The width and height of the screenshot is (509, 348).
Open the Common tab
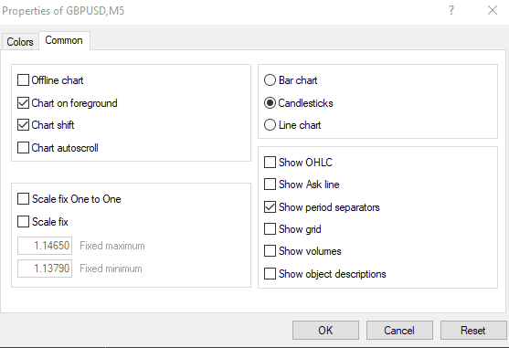click(x=64, y=40)
